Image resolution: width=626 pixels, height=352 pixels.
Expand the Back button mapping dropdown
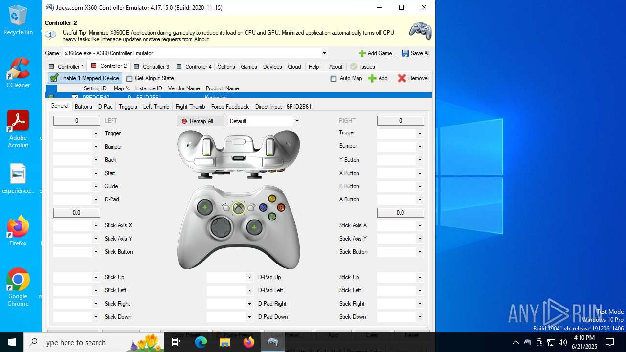tap(96, 160)
